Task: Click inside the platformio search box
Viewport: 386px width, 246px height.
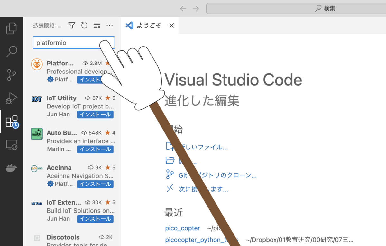Action: 64,42
